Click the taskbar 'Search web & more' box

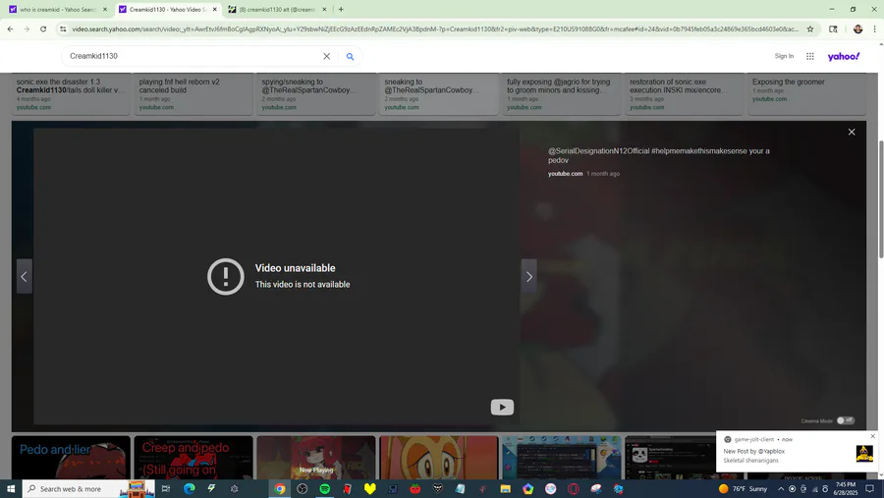(88, 489)
